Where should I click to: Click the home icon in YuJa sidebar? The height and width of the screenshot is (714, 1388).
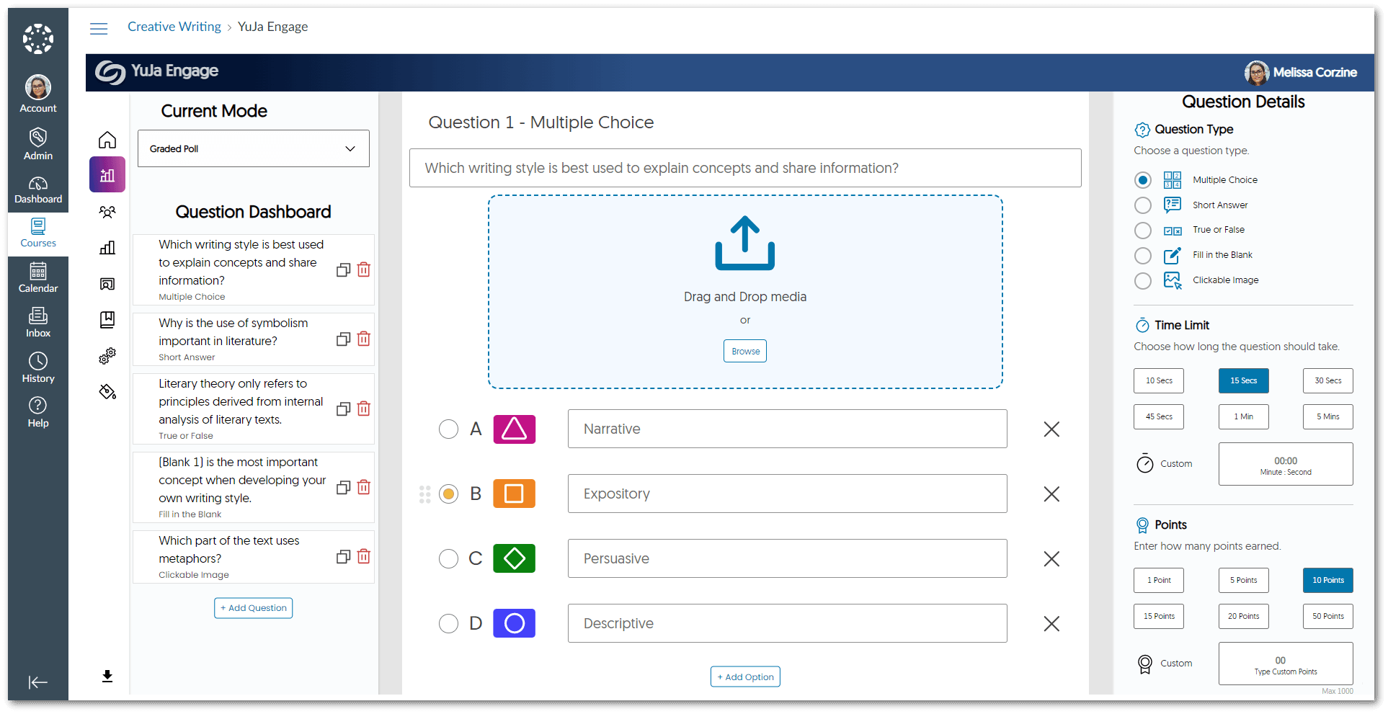(107, 140)
